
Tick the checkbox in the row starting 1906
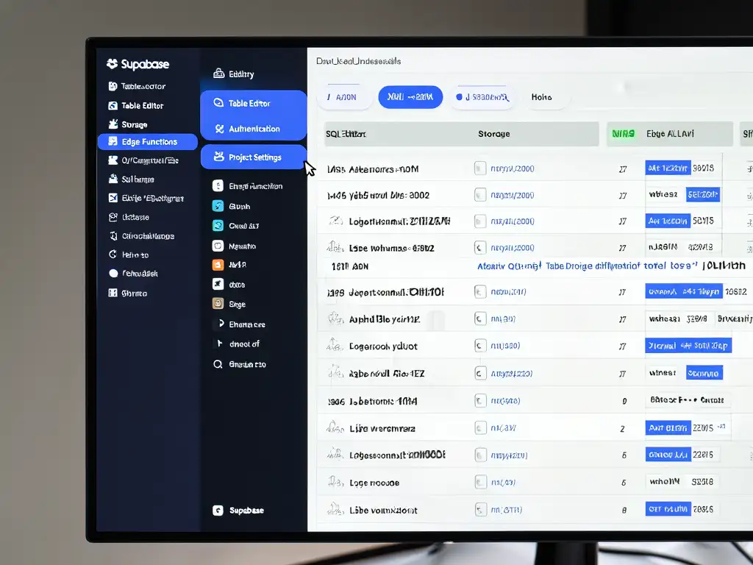coord(480,401)
